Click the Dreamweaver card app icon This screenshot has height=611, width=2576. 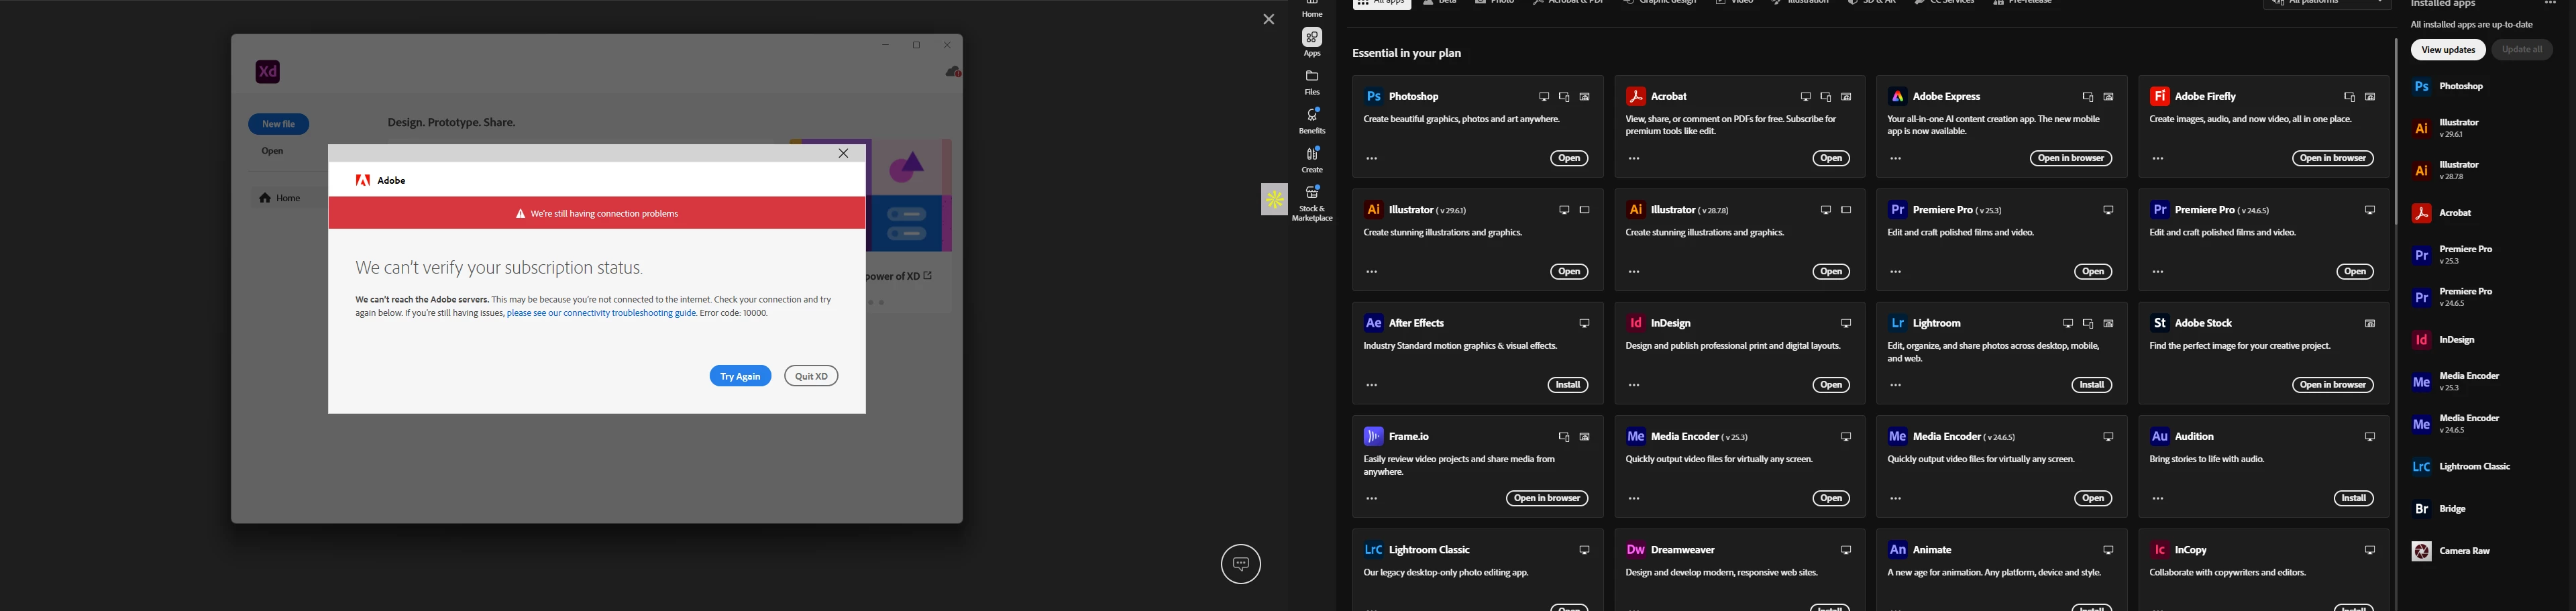pyautogui.click(x=1635, y=549)
